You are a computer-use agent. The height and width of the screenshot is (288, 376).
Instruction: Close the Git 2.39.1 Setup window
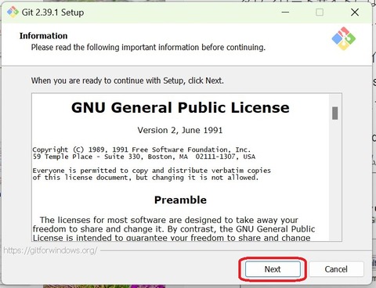point(355,13)
